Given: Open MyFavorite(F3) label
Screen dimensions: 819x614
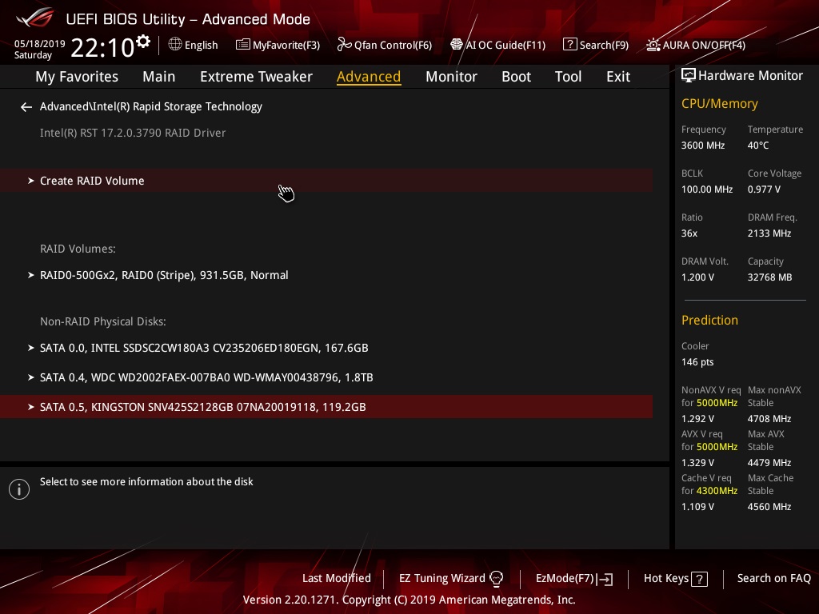Looking at the screenshot, I should point(286,45).
